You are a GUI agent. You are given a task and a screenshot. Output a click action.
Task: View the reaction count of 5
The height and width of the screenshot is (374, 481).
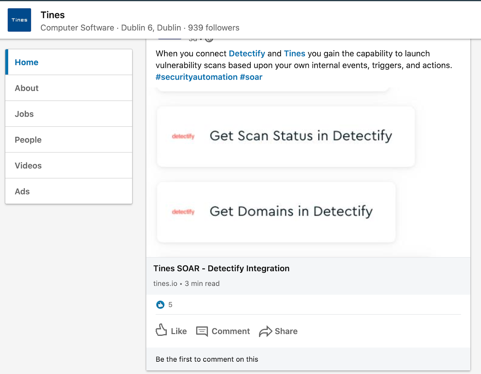(x=170, y=305)
